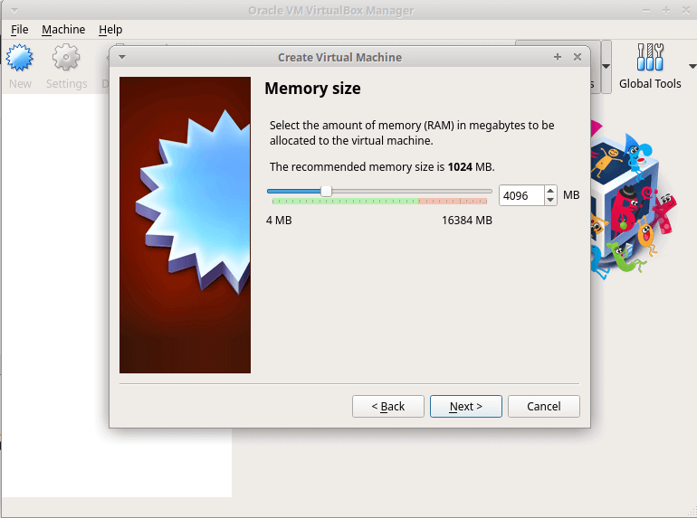This screenshot has width=697, height=518.
Task: Open the Settings gear icon in toolbar
Action: (x=66, y=58)
